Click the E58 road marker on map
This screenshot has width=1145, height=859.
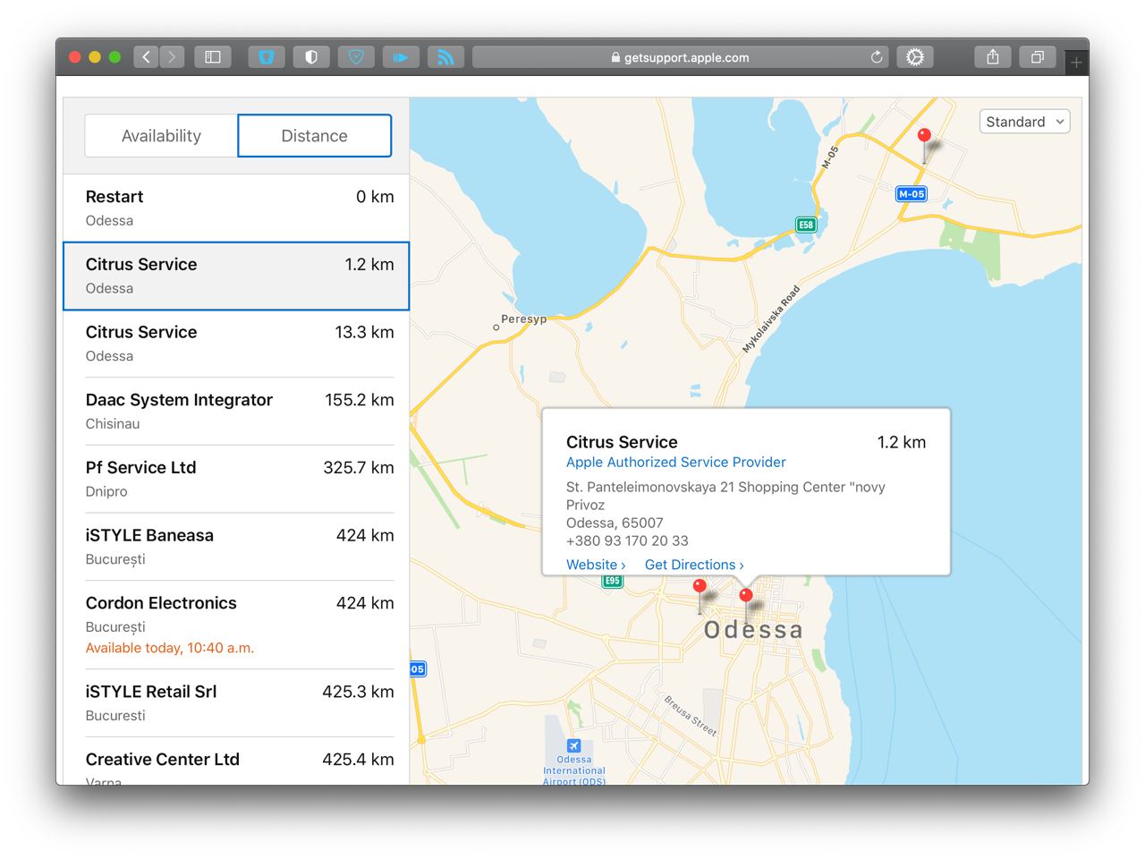[806, 225]
